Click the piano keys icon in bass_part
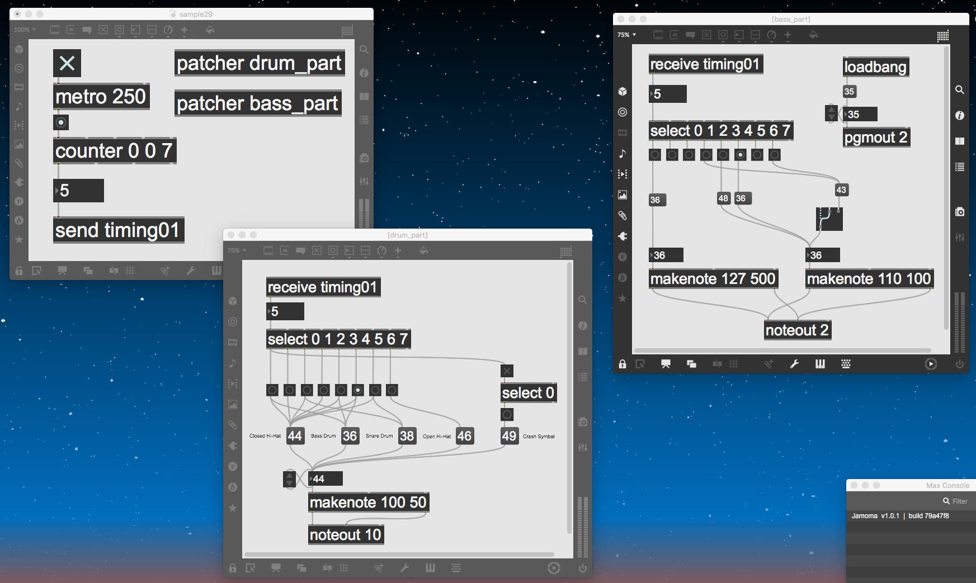Viewport: 976px width, 583px height. (x=820, y=364)
